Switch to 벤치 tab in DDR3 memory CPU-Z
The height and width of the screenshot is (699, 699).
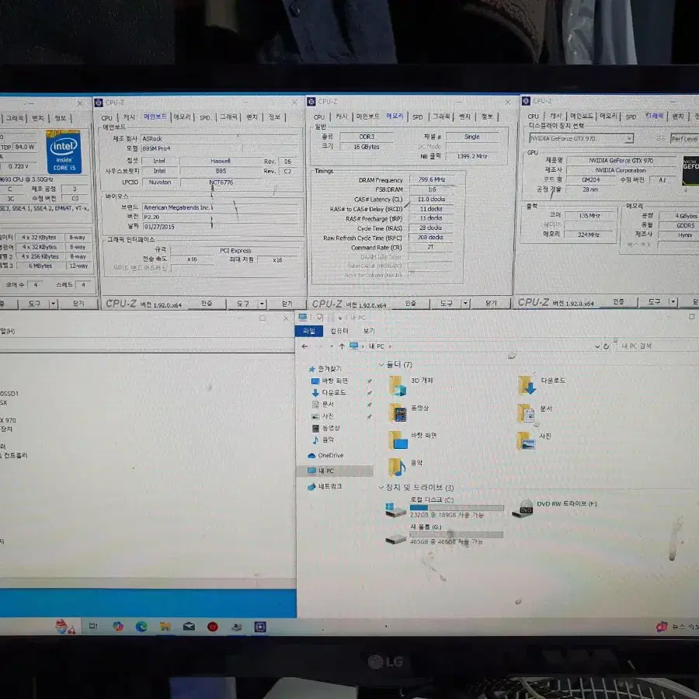(x=464, y=116)
